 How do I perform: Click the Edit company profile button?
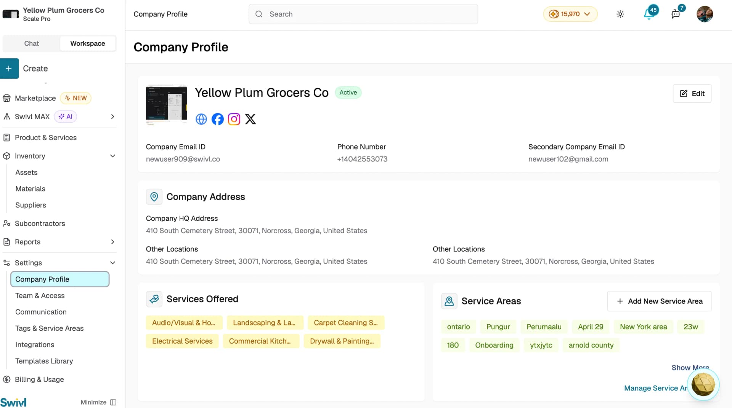[x=692, y=94]
